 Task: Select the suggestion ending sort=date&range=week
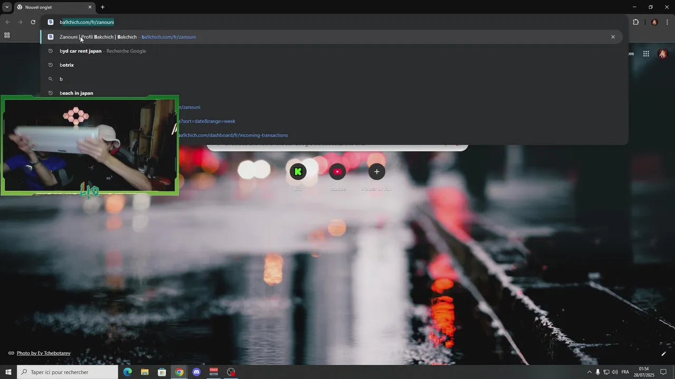[207, 121]
